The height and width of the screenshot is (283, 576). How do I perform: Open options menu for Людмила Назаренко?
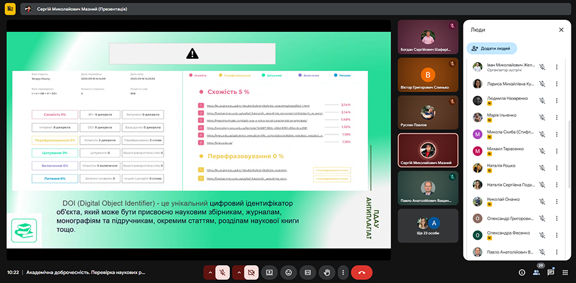point(556,101)
